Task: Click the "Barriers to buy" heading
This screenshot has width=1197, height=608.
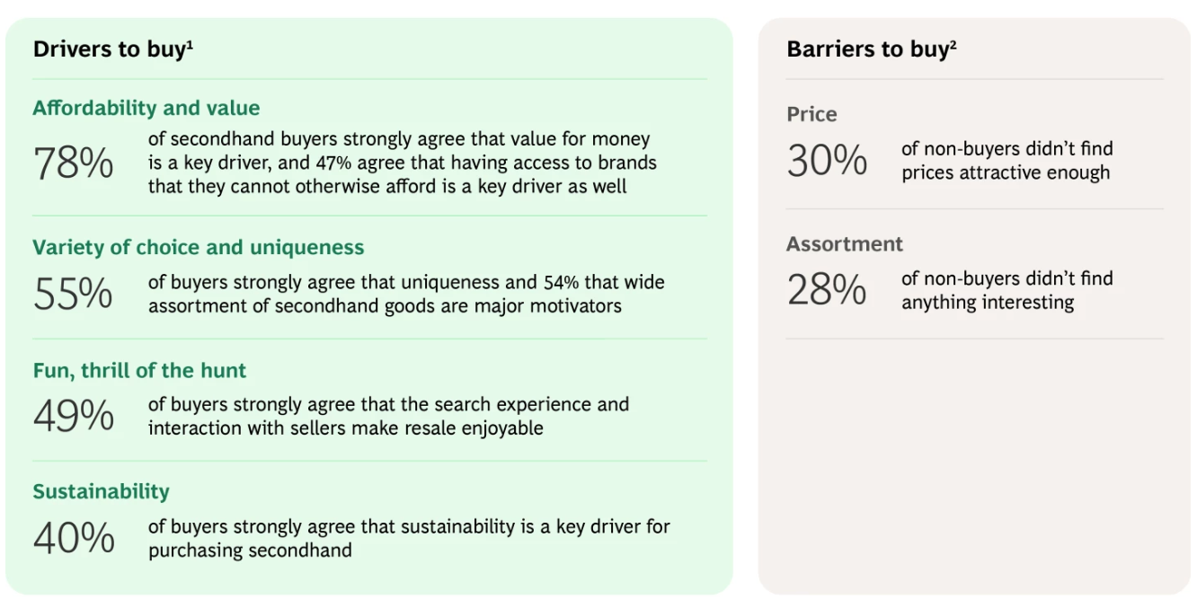Action: tap(865, 49)
